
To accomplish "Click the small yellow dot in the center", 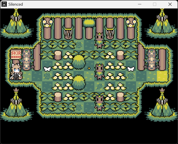I will (x=89, y=68).
